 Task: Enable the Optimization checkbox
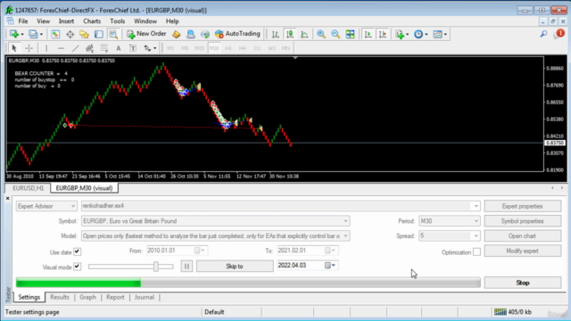476,251
